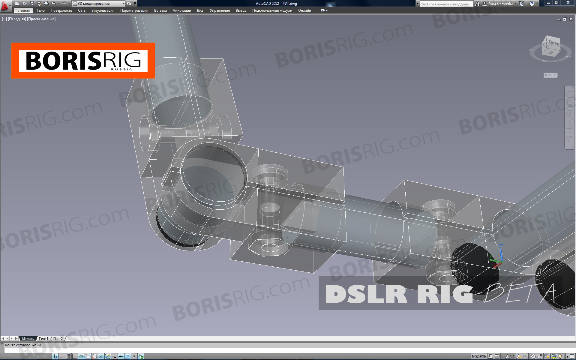Click the Save icon in quick access

[31, 4]
